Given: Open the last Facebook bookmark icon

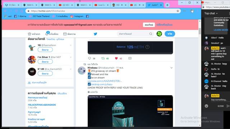Looking at the screenshot, I should pyautogui.click(x=87, y=16).
